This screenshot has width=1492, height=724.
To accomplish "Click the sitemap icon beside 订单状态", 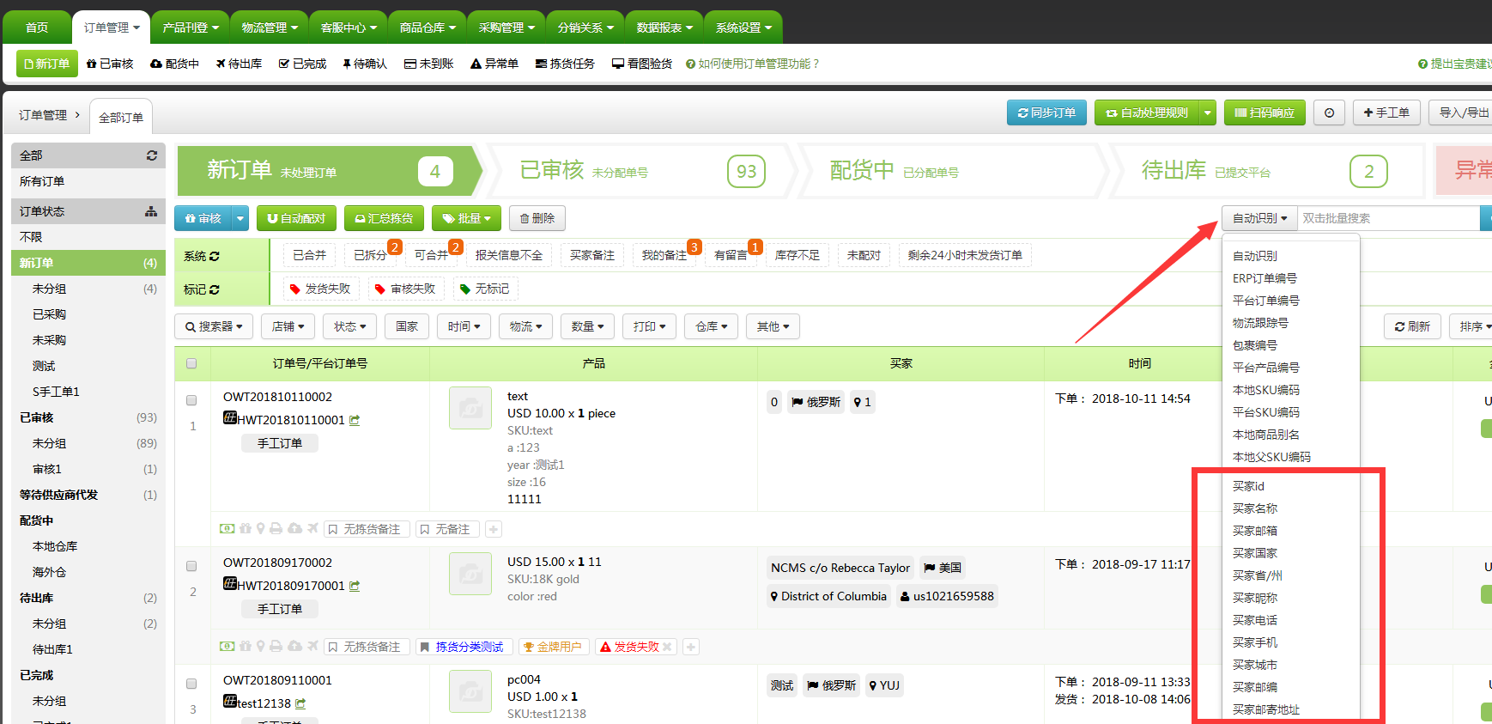I will [x=151, y=211].
